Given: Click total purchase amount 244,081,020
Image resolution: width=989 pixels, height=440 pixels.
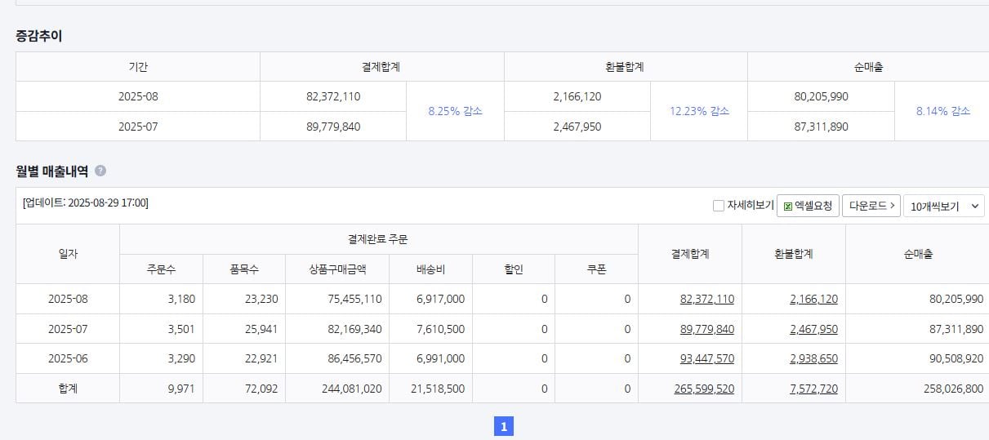Looking at the screenshot, I should pos(352,389).
